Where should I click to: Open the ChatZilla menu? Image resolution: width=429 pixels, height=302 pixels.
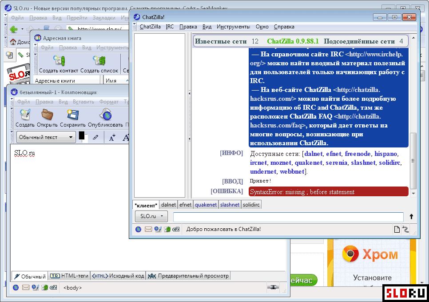(150, 27)
